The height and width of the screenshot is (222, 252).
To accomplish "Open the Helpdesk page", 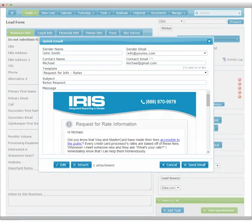I will [139, 13].
